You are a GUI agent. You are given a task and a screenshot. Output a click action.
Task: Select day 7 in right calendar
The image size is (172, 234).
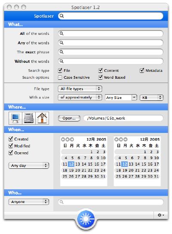(x=138, y=158)
